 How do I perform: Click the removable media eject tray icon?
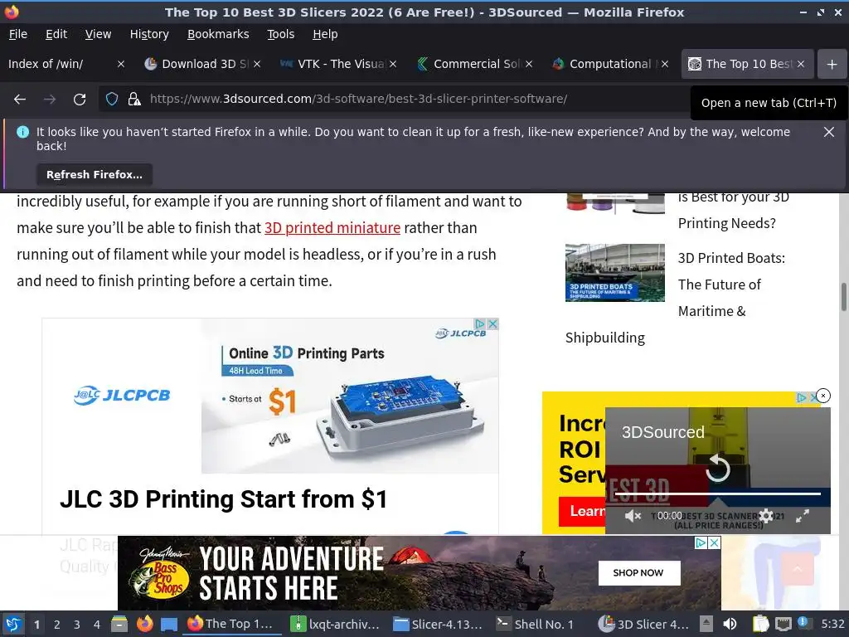[706, 624]
